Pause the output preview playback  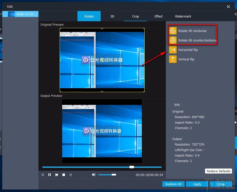click(x=50, y=175)
